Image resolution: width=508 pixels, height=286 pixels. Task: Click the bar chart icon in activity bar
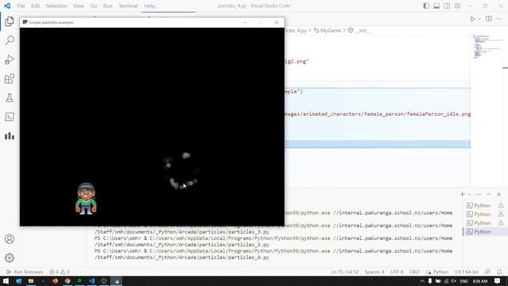(10, 136)
